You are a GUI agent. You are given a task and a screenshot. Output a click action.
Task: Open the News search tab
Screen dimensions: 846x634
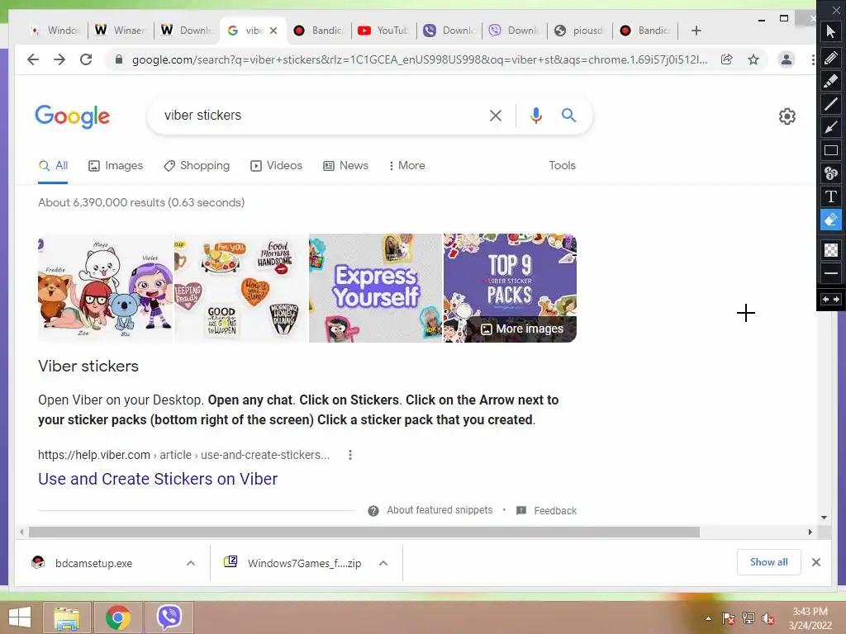[x=345, y=165]
